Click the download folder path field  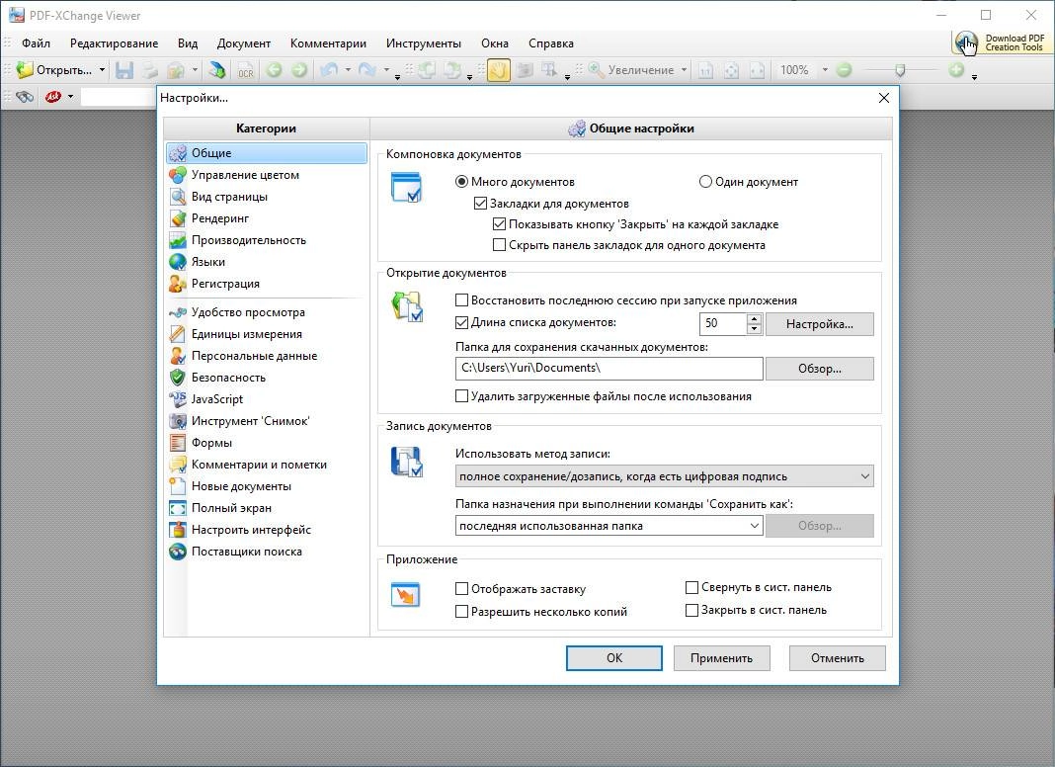[x=609, y=369]
